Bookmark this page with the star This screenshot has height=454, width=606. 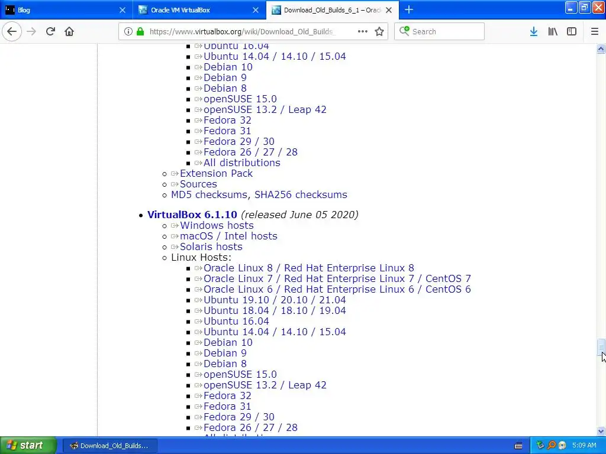click(379, 31)
